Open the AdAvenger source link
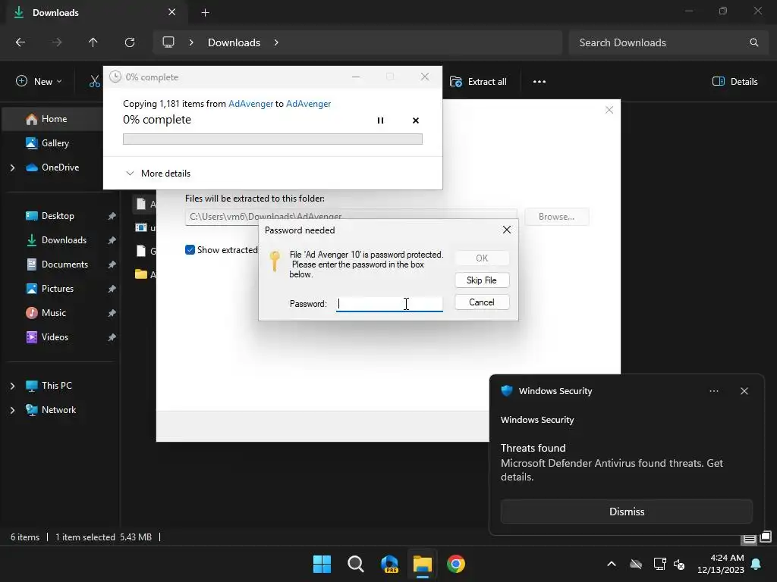777x582 pixels. 250,103
